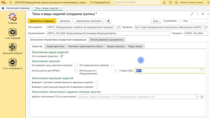Click the 1C logo icon
The image size is (210, 118).
pos(4,2)
